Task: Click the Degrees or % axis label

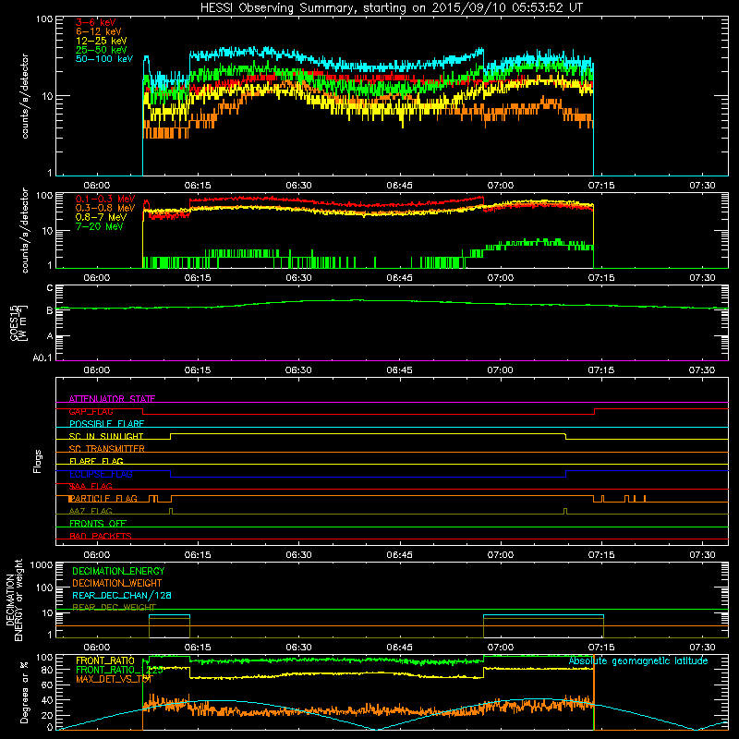Action: 24,692
